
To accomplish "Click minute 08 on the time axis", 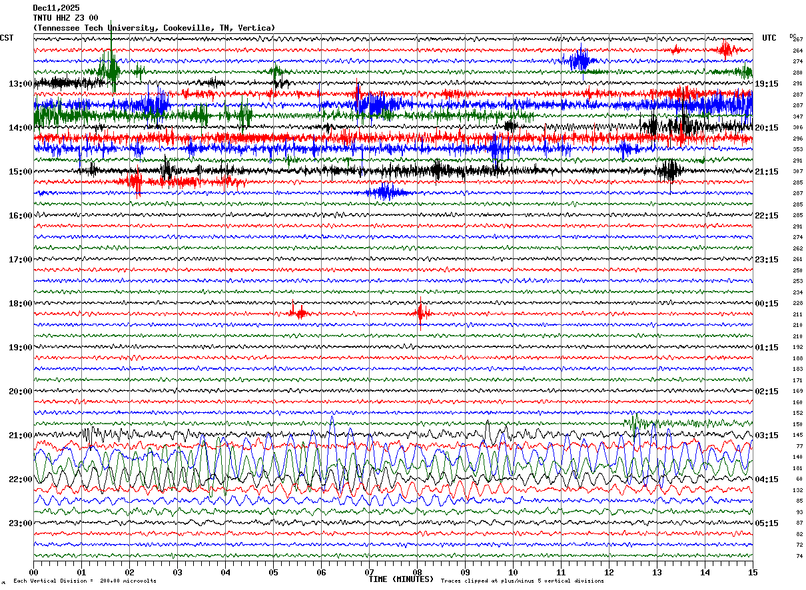I will (x=418, y=572).
